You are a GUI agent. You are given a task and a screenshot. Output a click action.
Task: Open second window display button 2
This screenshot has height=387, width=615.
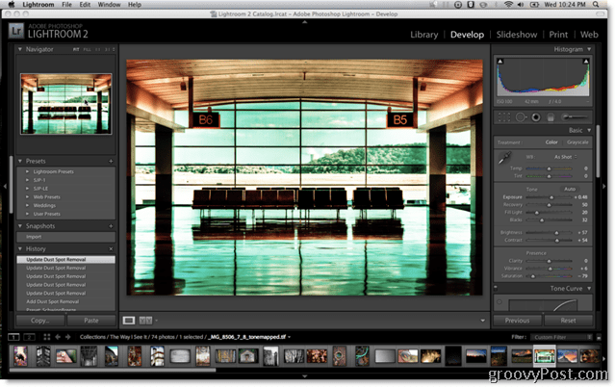[x=29, y=337]
